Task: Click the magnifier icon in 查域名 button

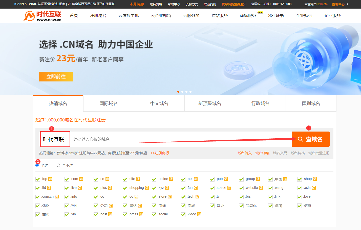Action: (x=300, y=139)
